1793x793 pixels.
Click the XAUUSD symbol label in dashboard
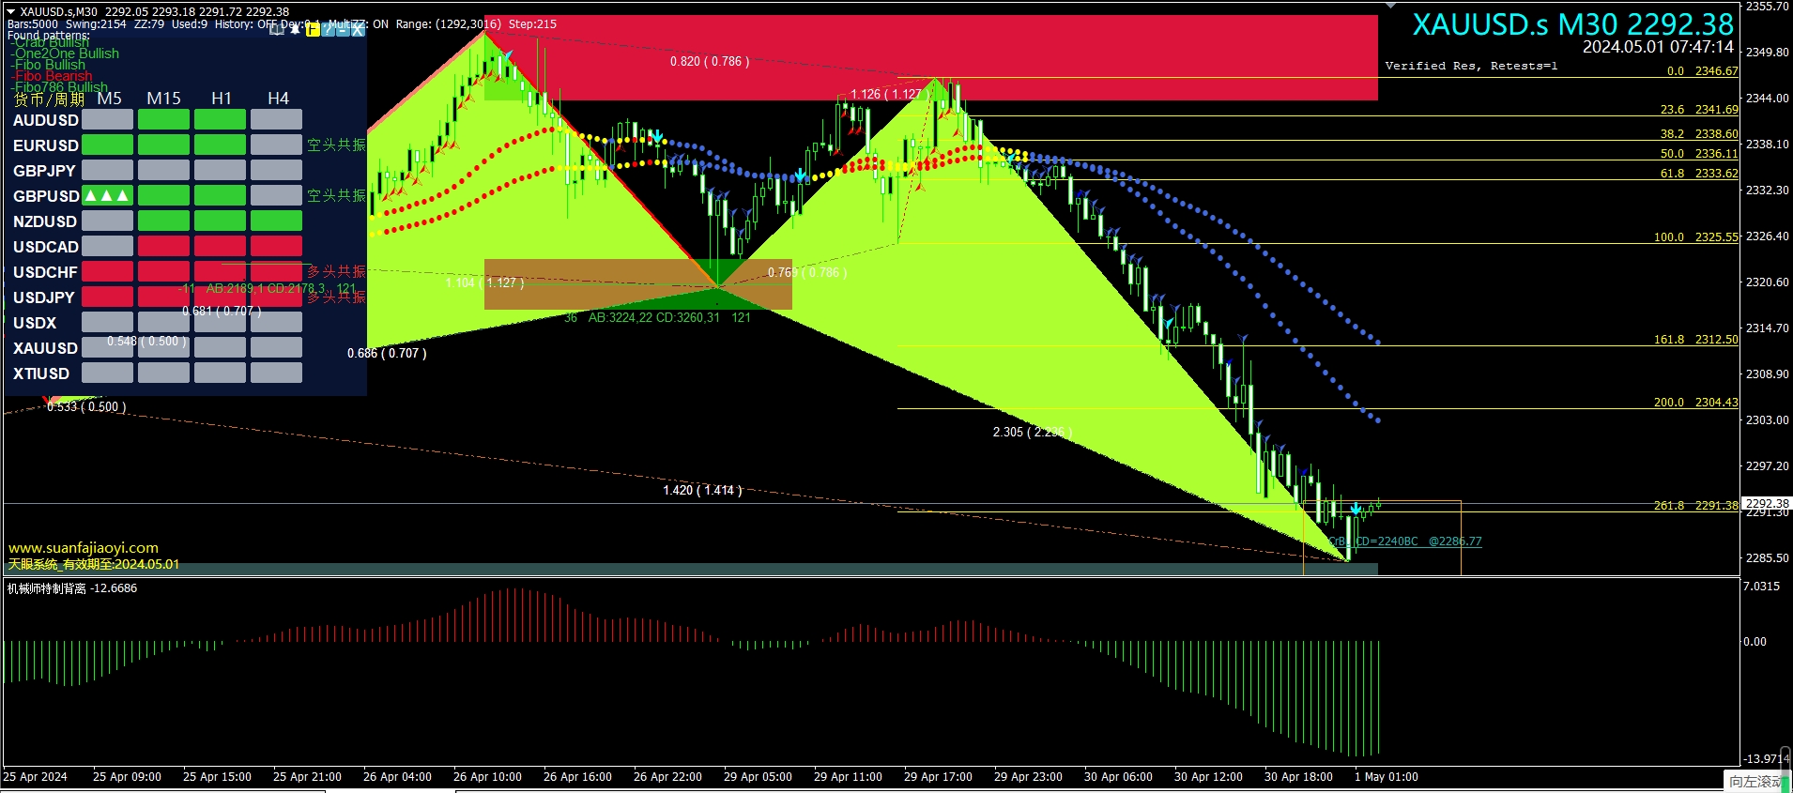pos(45,348)
